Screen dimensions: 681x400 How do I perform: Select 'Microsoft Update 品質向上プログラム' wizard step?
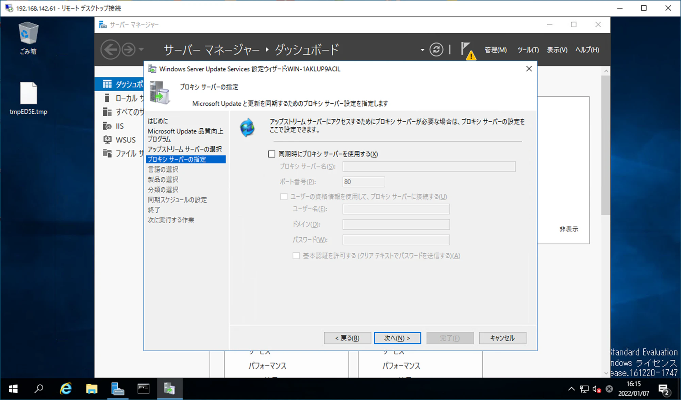[x=185, y=135]
